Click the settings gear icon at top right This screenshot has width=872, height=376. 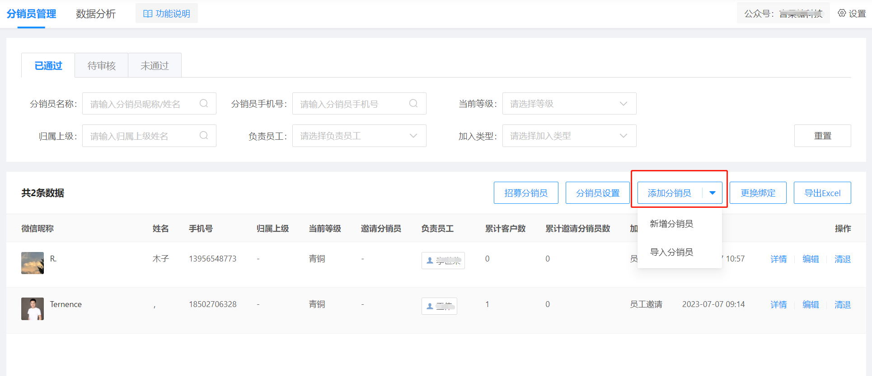pyautogui.click(x=842, y=13)
